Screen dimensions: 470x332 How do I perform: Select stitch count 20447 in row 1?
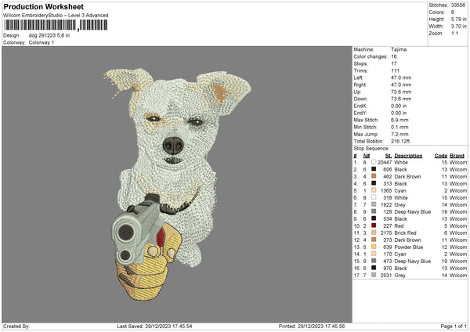pyautogui.click(x=385, y=162)
